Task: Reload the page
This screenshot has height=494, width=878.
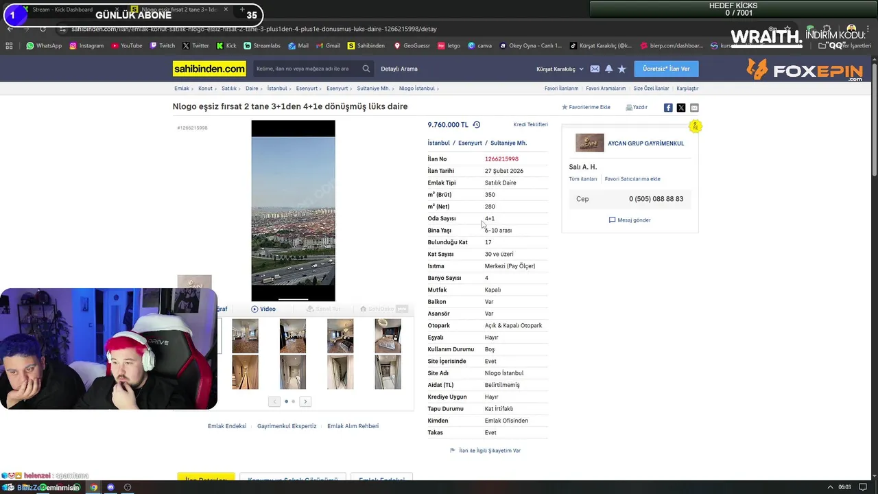Action: [x=43, y=29]
